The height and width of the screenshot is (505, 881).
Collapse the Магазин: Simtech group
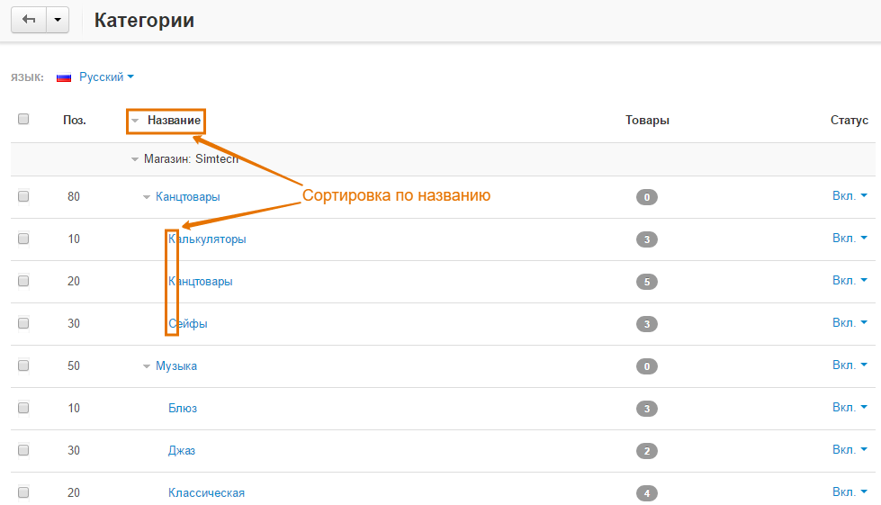click(x=135, y=159)
